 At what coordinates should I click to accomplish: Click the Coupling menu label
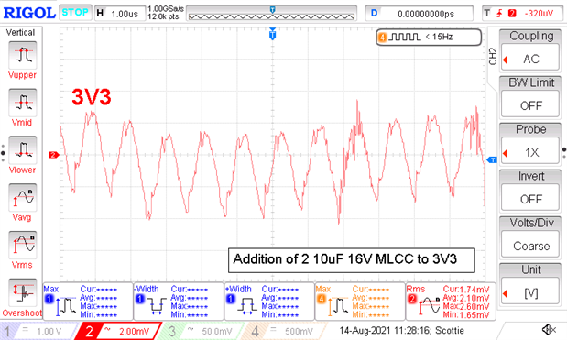pos(531,36)
